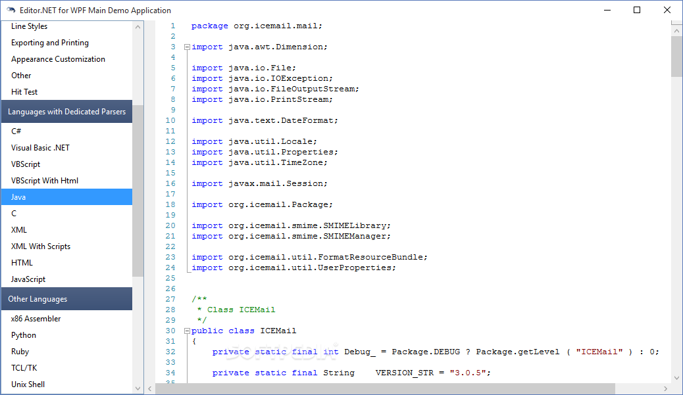The height and width of the screenshot is (395, 683).
Task: Select the HTML sample
Action: tap(66, 263)
